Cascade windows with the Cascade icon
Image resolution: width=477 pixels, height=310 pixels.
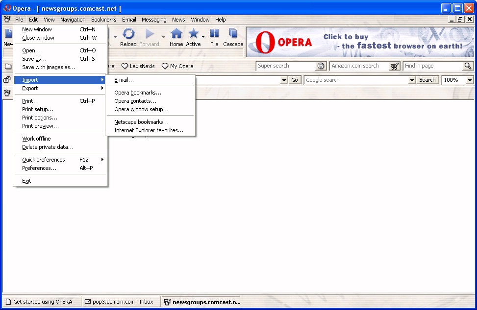pos(233,34)
